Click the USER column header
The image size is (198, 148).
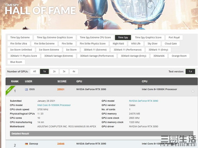coord(28,81)
